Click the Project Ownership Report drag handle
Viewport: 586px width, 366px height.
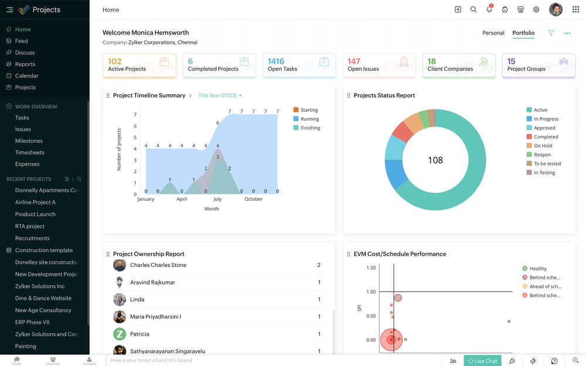[108, 254]
